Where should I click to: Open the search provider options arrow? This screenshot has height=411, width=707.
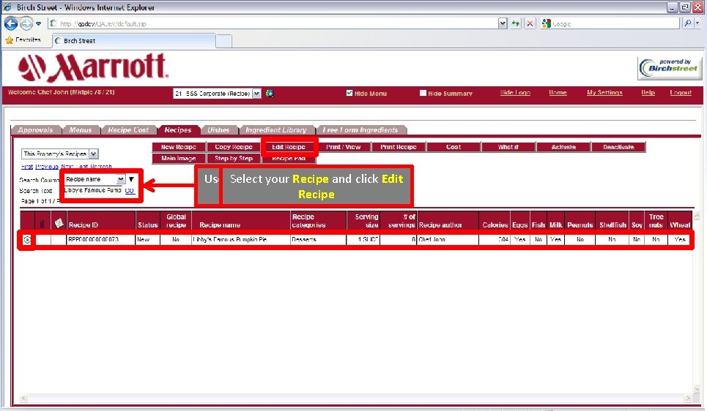(x=697, y=23)
